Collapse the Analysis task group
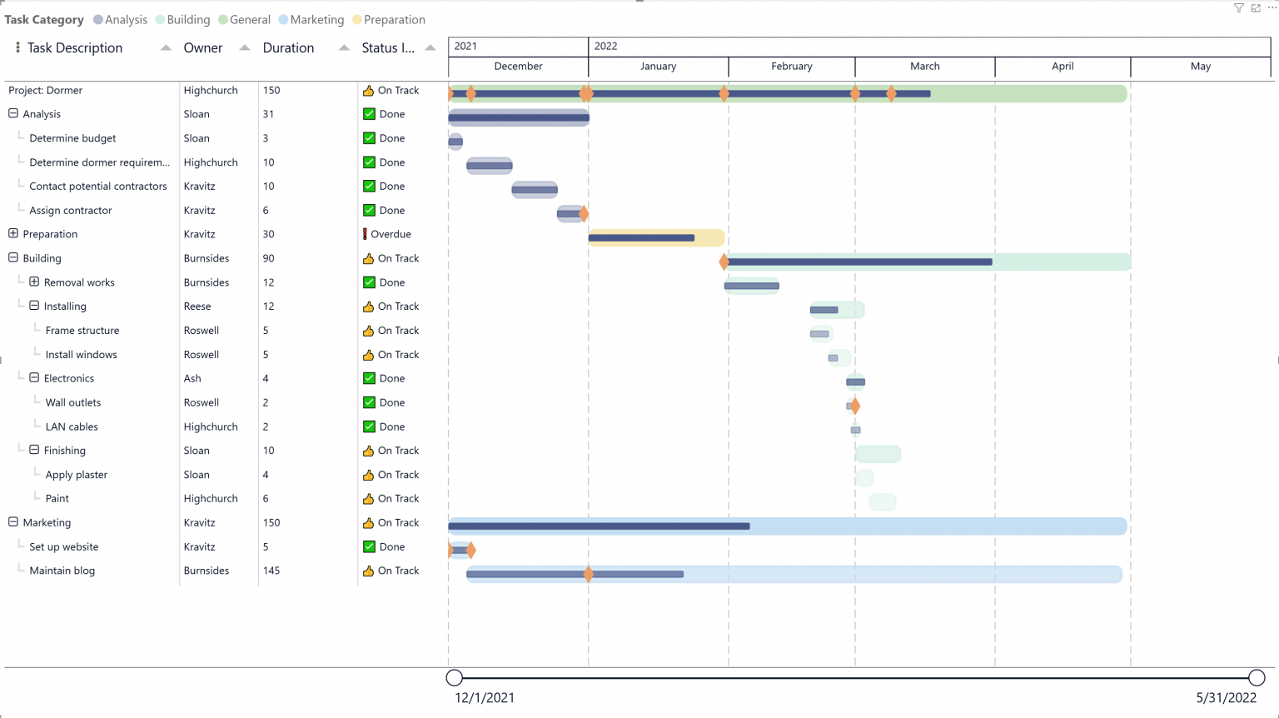Viewport: 1279px width, 718px height. (12, 113)
